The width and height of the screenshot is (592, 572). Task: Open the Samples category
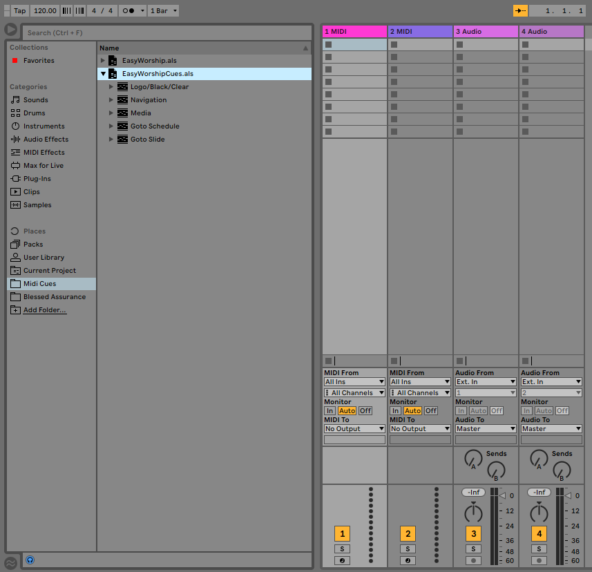pos(37,205)
